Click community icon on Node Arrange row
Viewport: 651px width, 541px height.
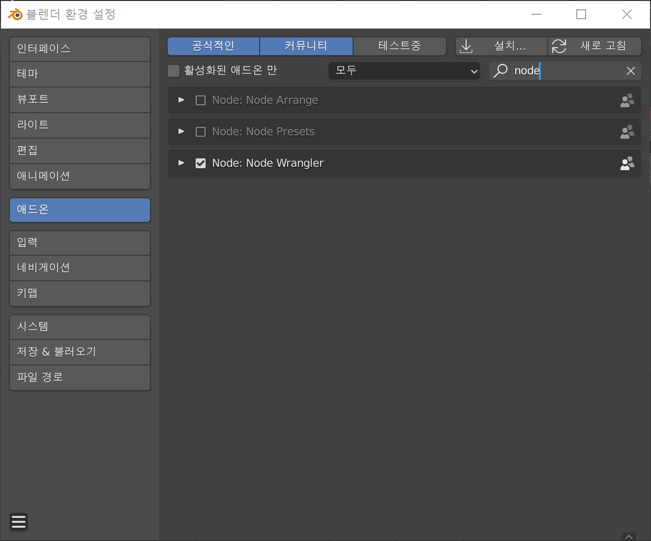pyautogui.click(x=627, y=100)
